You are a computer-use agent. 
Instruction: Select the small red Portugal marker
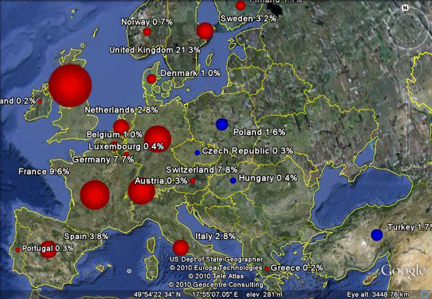pyautogui.click(x=17, y=250)
